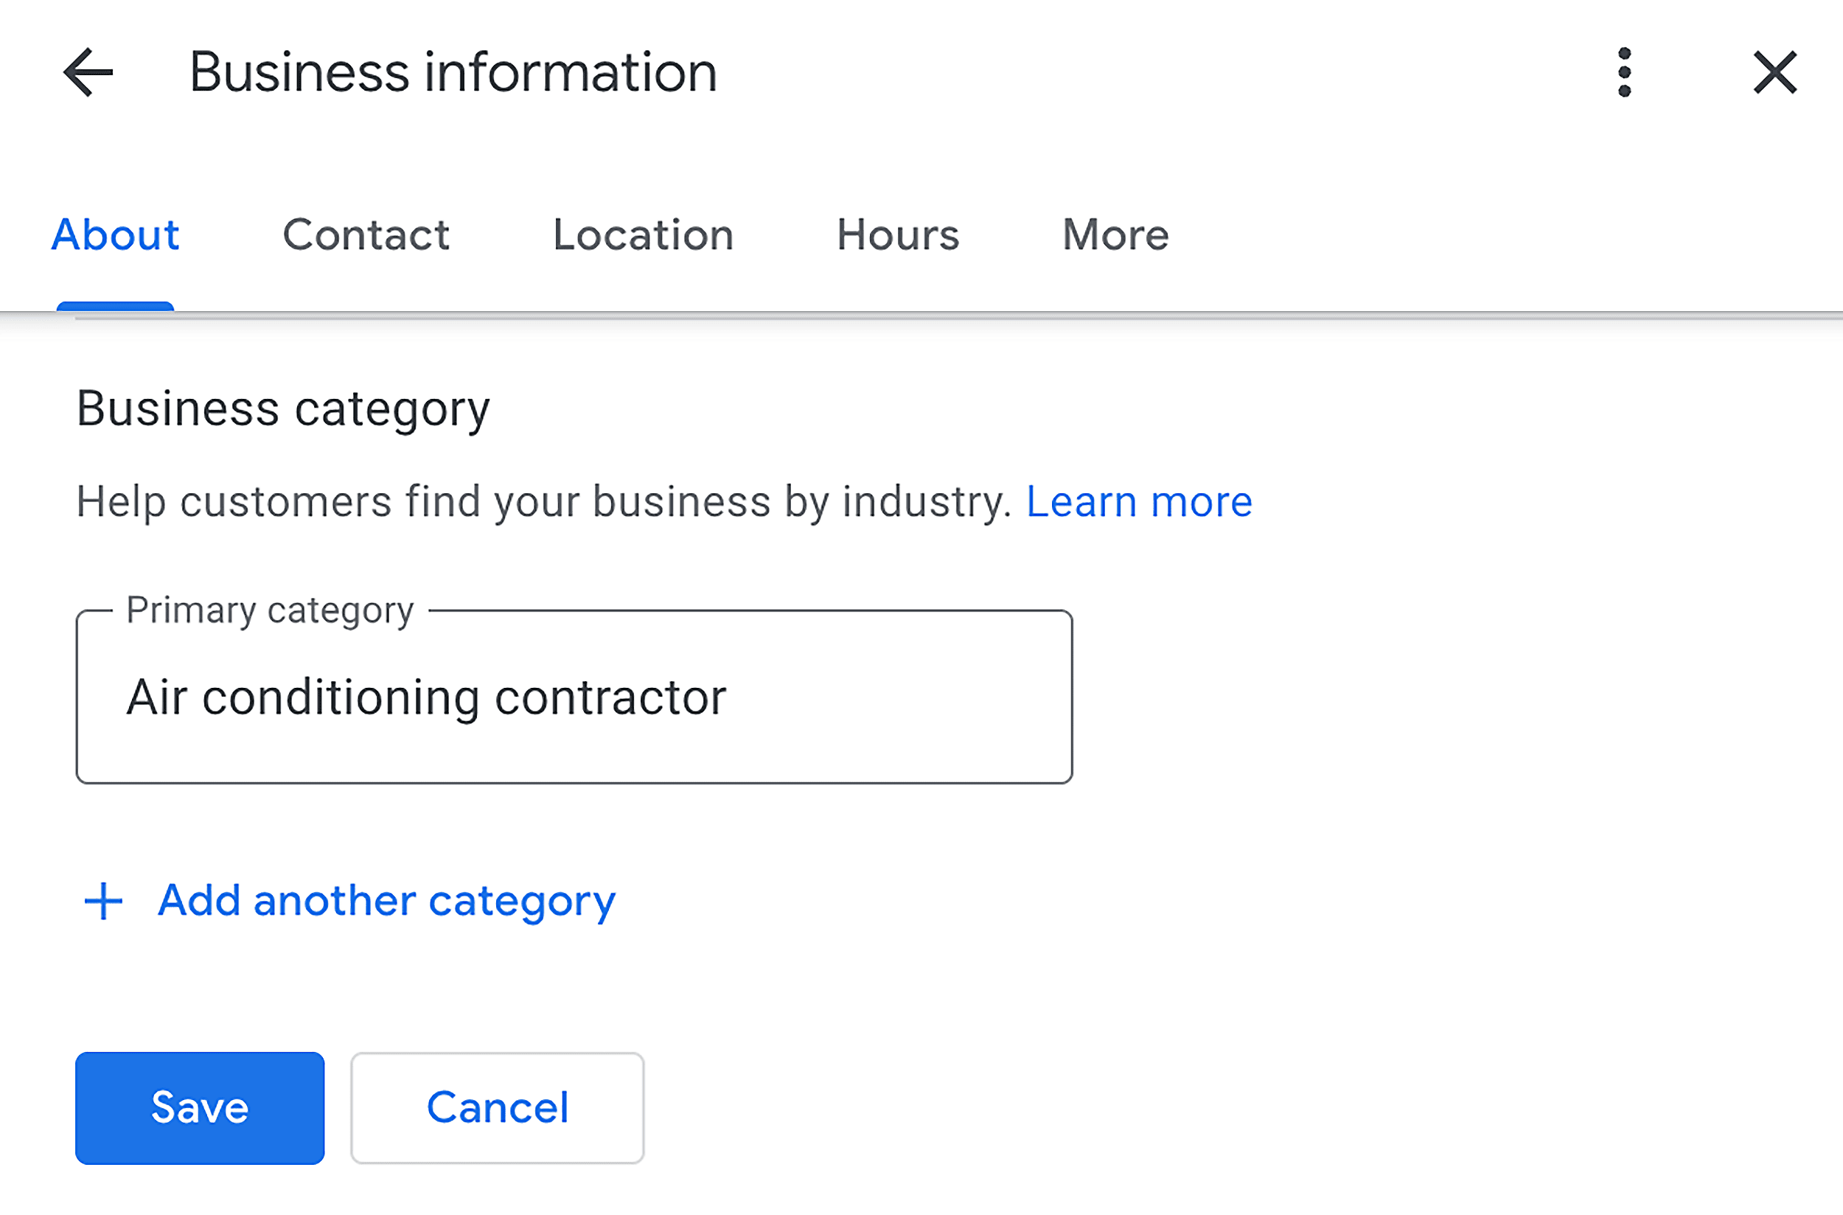Close the Business information window with the X
This screenshot has width=1843, height=1215.
pyautogui.click(x=1774, y=72)
